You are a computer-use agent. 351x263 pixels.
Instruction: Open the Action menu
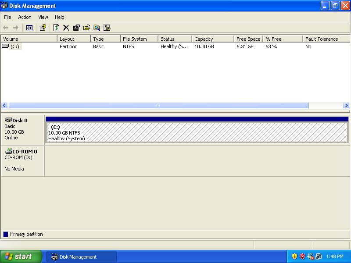pyautogui.click(x=25, y=17)
